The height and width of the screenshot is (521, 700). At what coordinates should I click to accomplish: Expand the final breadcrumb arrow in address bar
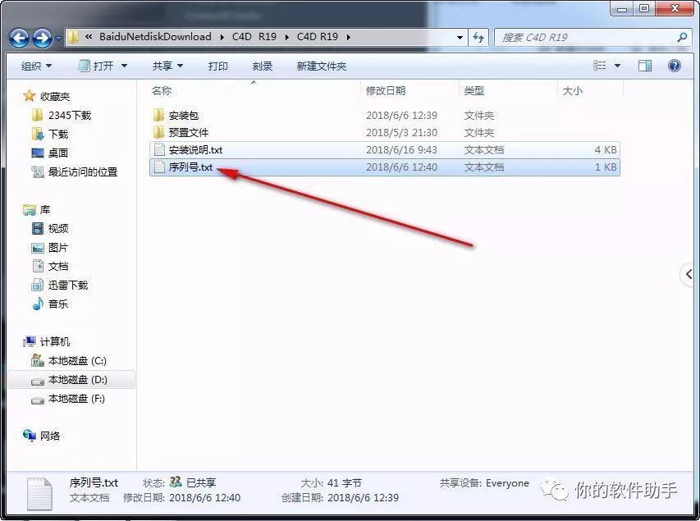[x=348, y=37]
